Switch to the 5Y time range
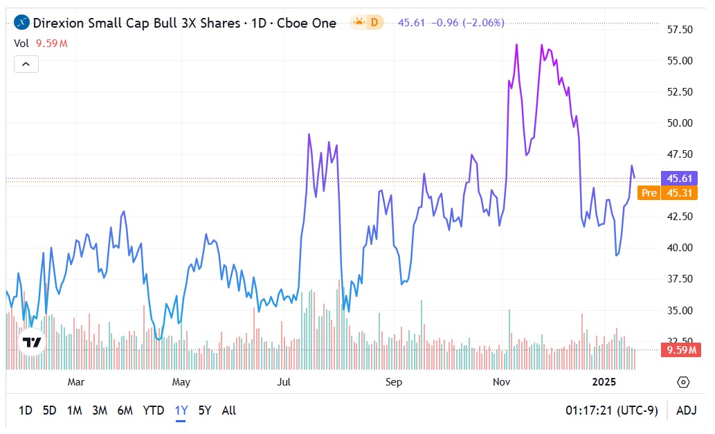 coord(205,410)
